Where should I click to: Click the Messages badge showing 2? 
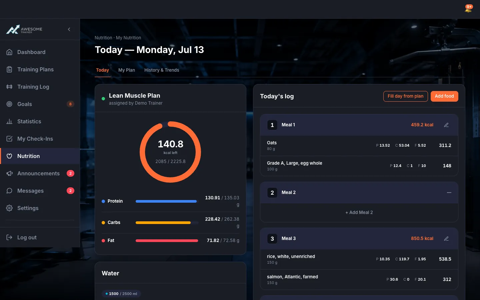70,191
